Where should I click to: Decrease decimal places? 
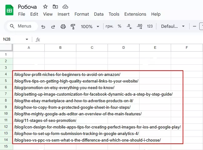point(129,26)
